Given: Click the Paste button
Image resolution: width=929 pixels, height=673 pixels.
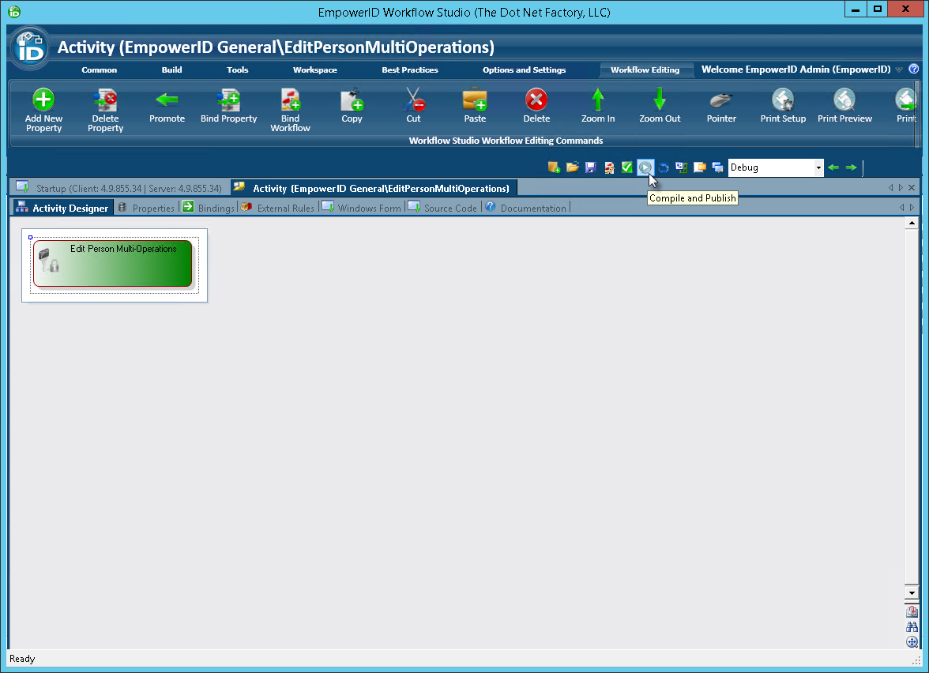Looking at the screenshot, I should [x=475, y=107].
